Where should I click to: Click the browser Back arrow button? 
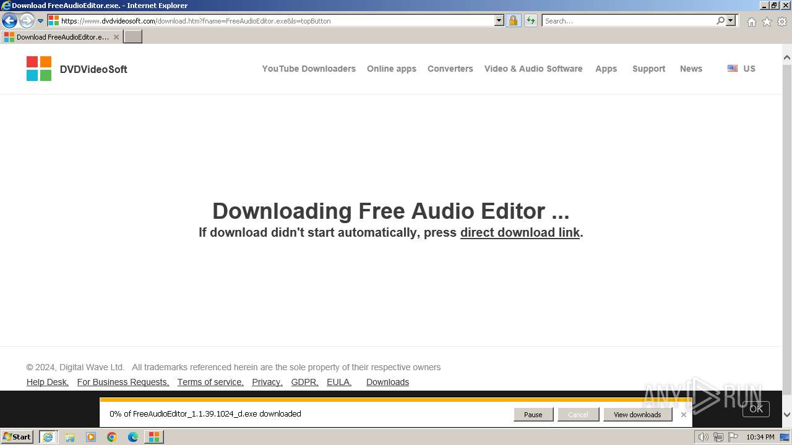pyautogui.click(x=9, y=21)
